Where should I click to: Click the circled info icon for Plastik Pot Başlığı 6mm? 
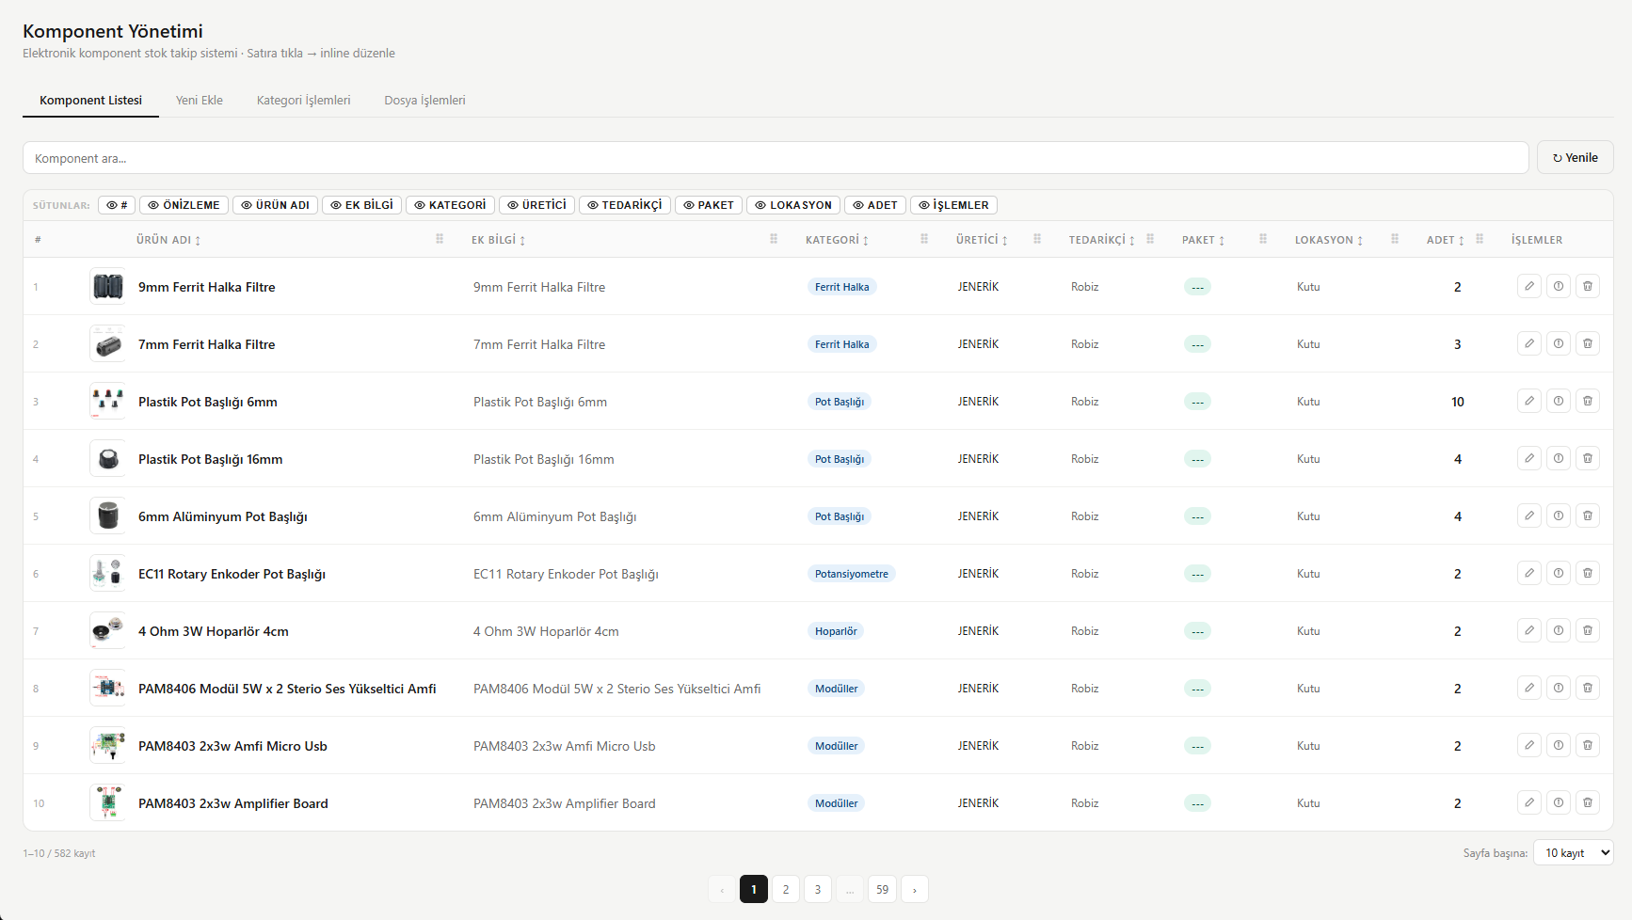pos(1558,401)
